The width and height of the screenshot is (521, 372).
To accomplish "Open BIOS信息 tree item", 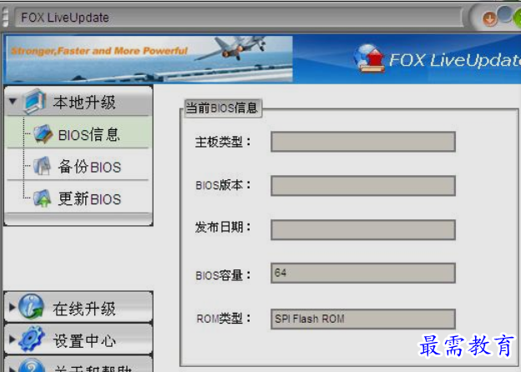I will click(x=78, y=133).
